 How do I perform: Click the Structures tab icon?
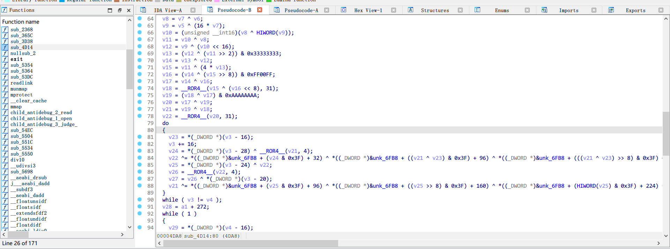click(411, 10)
